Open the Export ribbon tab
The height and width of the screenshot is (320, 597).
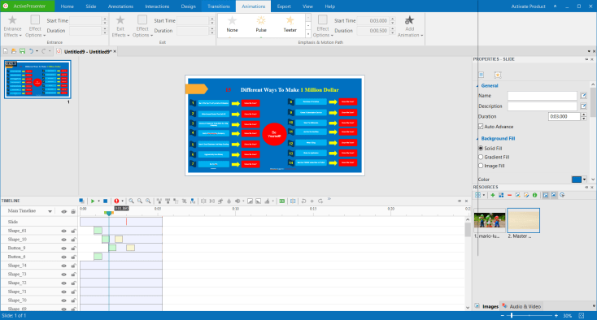coord(284,6)
